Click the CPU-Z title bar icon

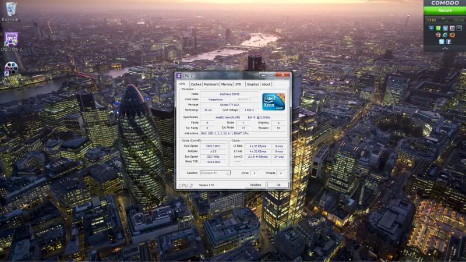(x=179, y=76)
